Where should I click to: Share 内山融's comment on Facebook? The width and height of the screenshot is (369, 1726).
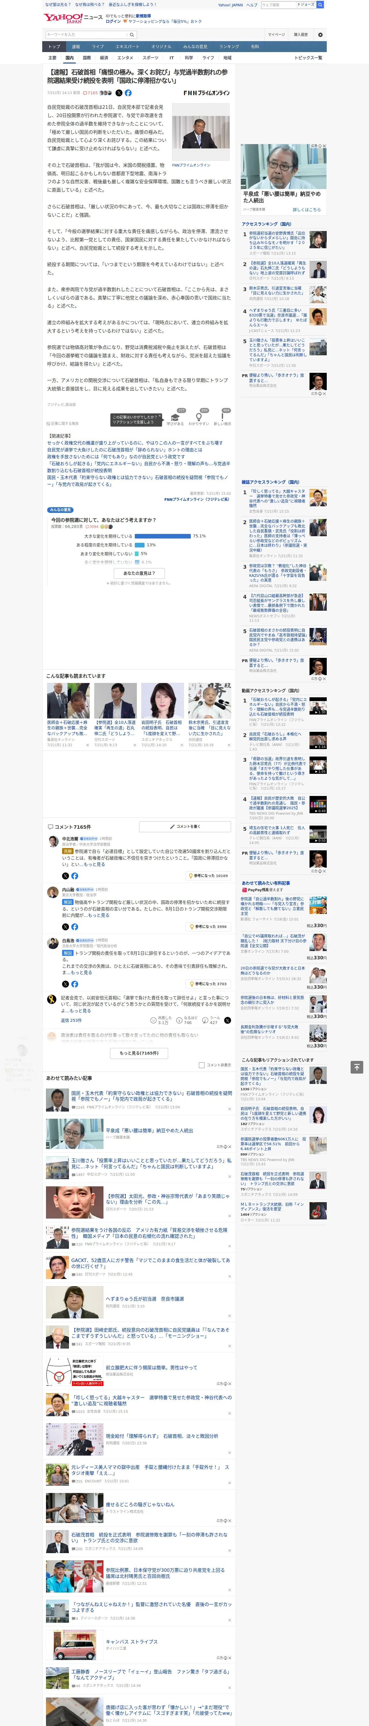click(74, 927)
